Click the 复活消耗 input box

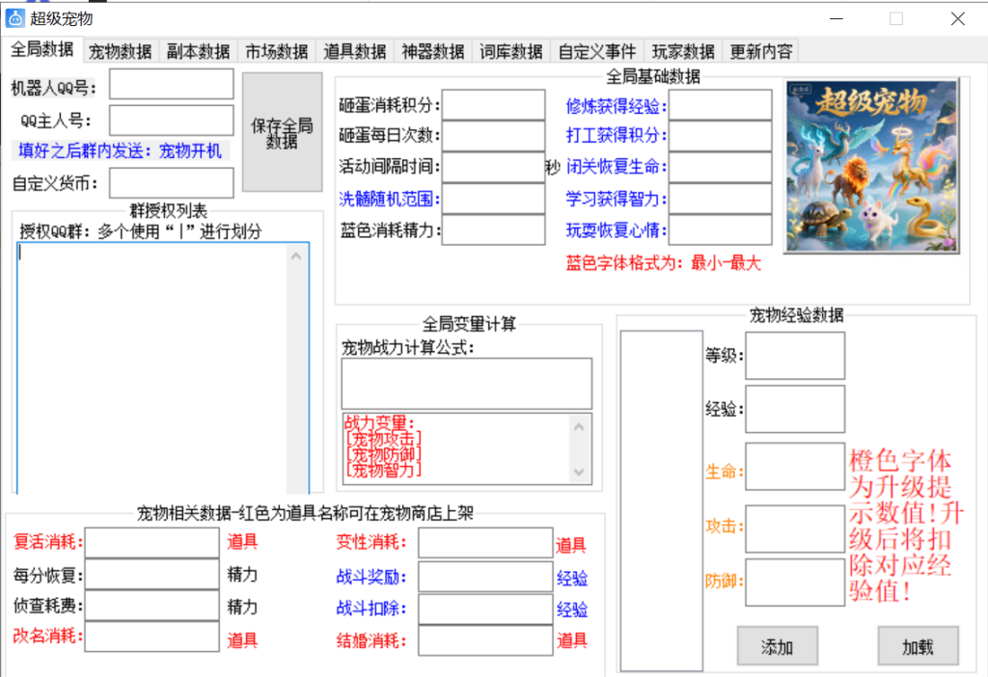click(x=151, y=543)
